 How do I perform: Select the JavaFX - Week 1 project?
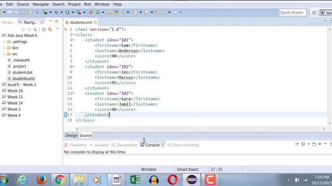pos(19,85)
